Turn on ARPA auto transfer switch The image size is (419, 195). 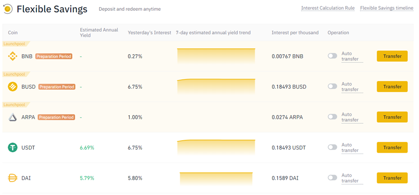333,117
